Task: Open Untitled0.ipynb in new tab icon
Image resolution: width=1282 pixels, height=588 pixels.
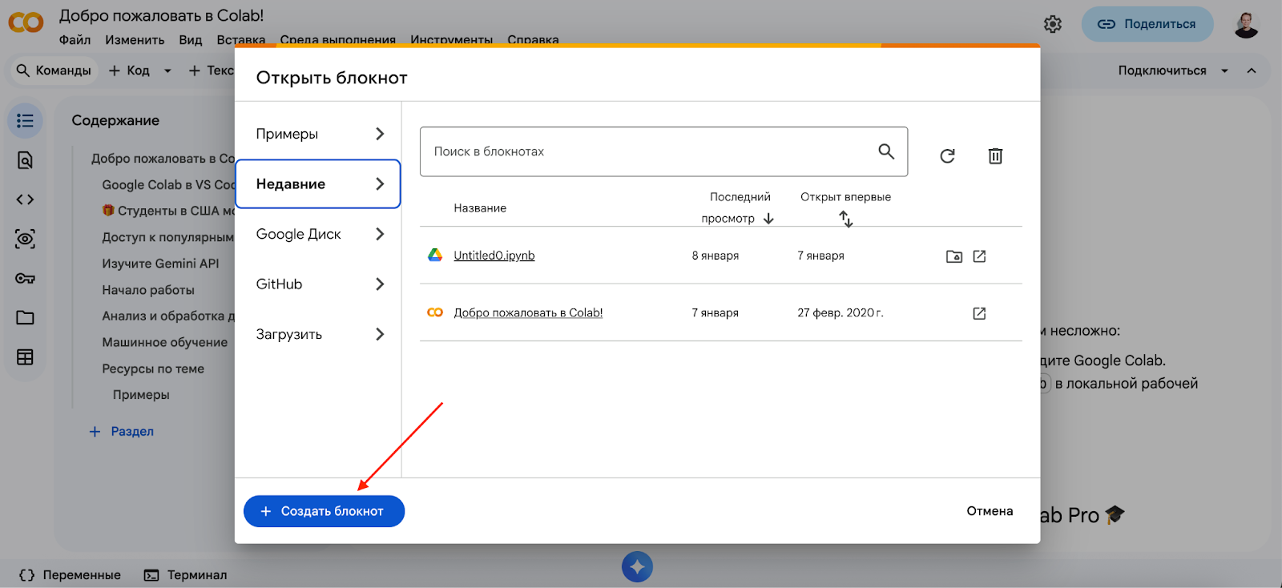Action: (x=979, y=256)
